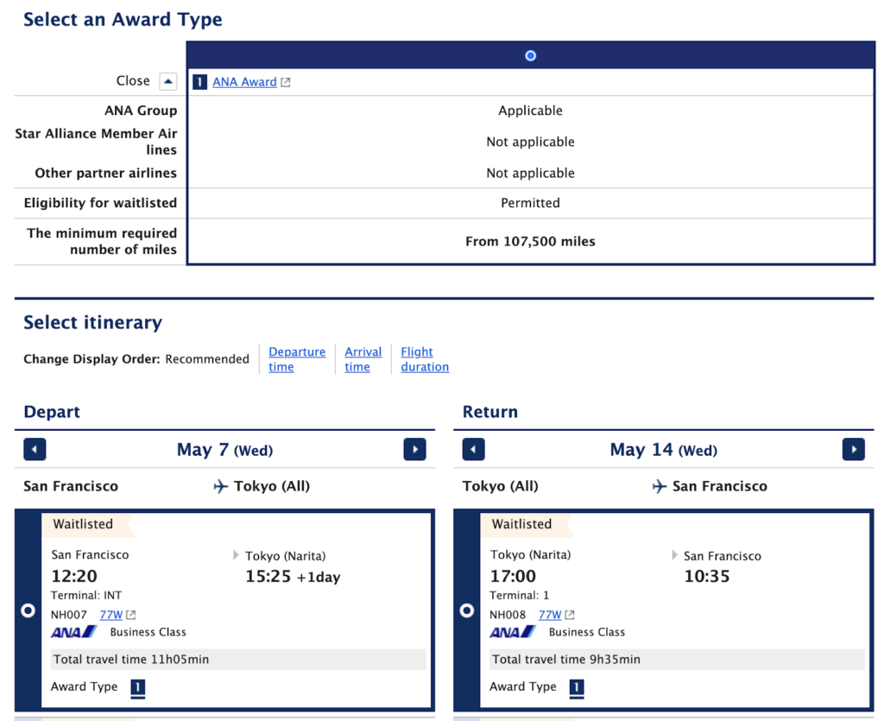Click airplane icon in Depart route header
This screenshot has width=884, height=721.
[x=220, y=486]
